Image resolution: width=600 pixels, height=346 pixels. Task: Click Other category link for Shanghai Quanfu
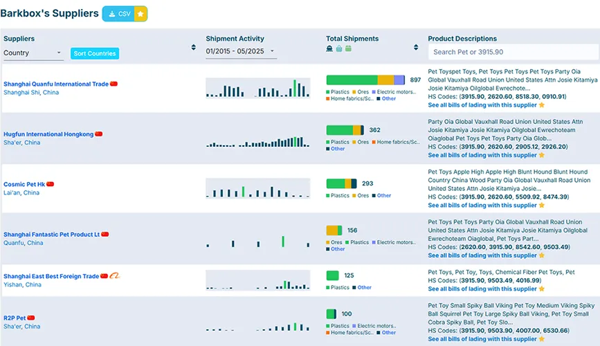[389, 99]
